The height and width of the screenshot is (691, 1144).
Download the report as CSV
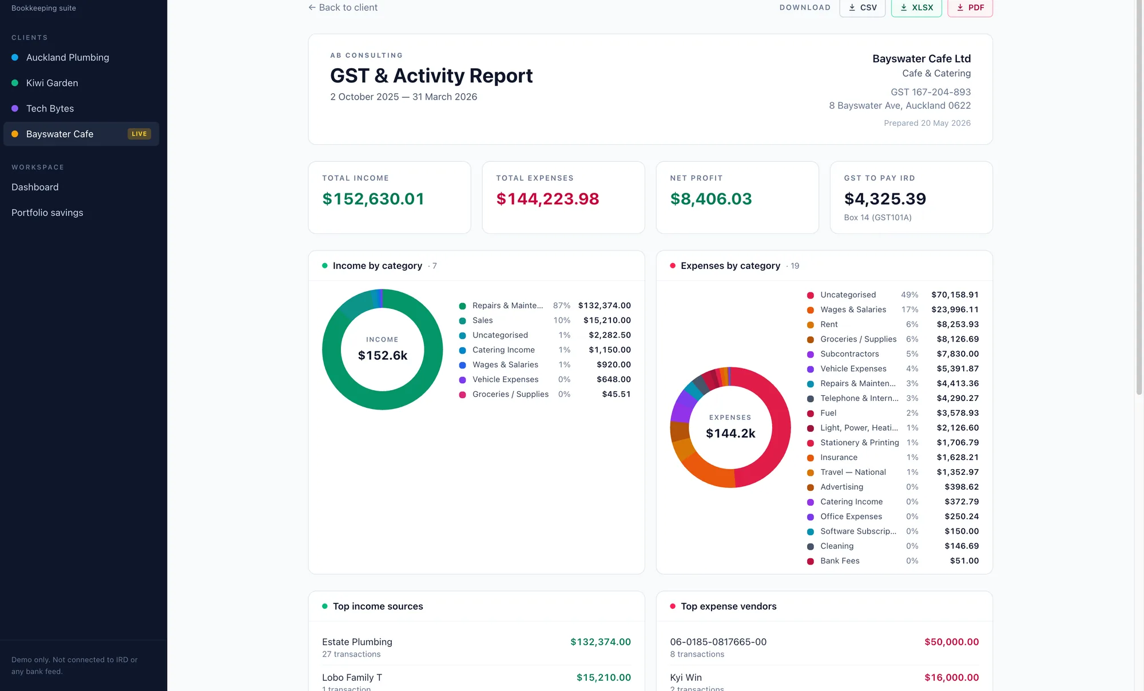click(862, 7)
